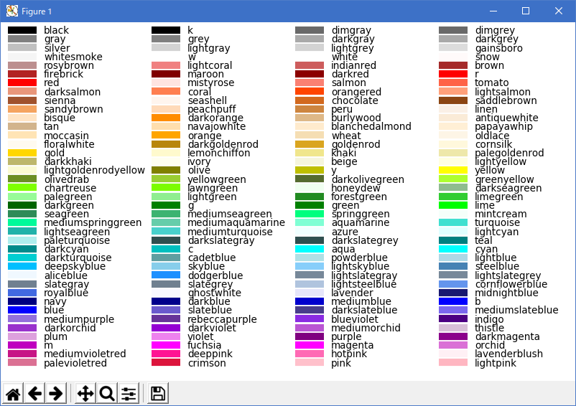Click the 'whitesmoke' label
The width and height of the screenshot is (576, 406).
[x=73, y=57]
